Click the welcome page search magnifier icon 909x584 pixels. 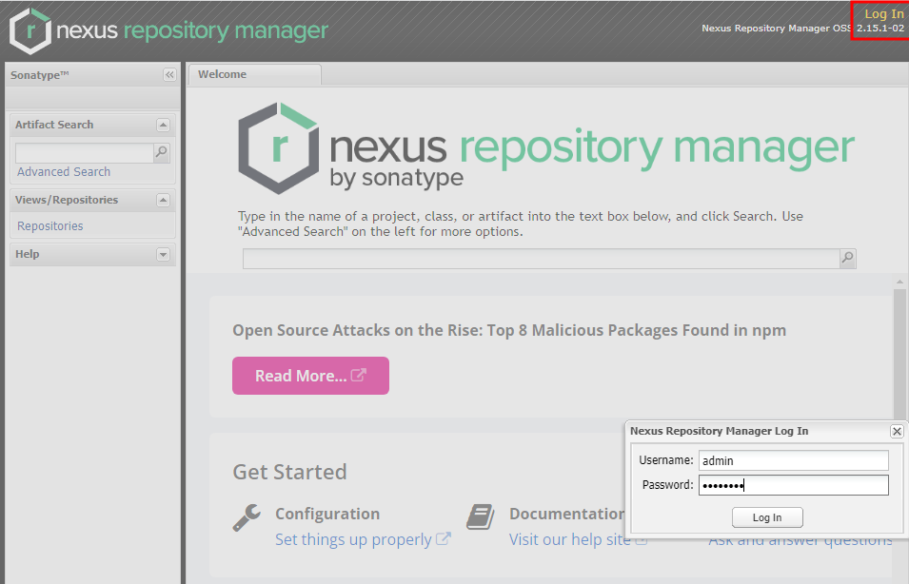coord(847,258)
